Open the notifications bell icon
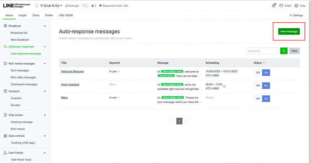 274,5
